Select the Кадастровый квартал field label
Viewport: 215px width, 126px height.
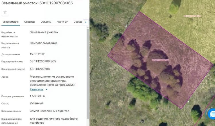coord(13,69)
